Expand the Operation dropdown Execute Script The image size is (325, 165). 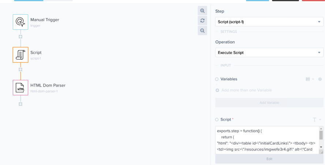click(x=269, y=53)
